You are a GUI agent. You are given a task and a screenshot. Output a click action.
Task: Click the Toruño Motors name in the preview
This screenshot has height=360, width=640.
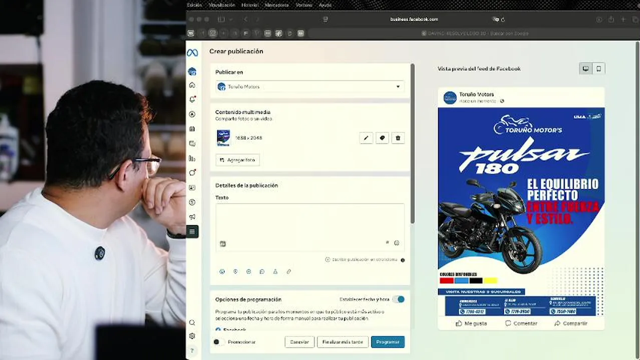(x=477, y=94)
